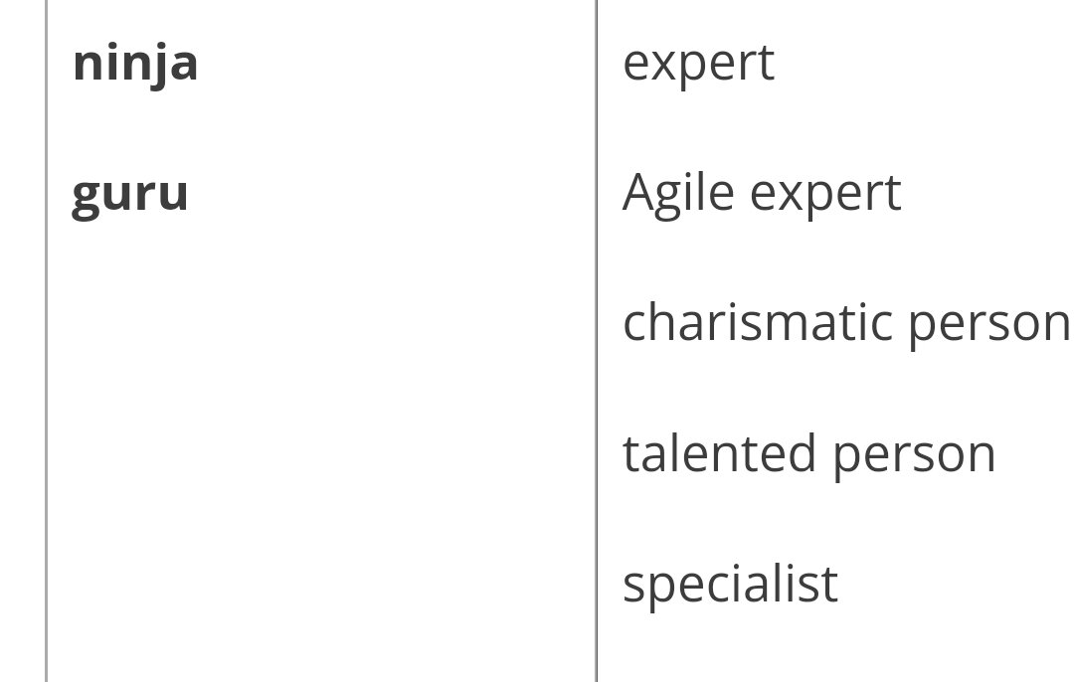Select the "specialist" entry
The width and height of the screenshot is (1074, 682).
[x=730, y=584]
